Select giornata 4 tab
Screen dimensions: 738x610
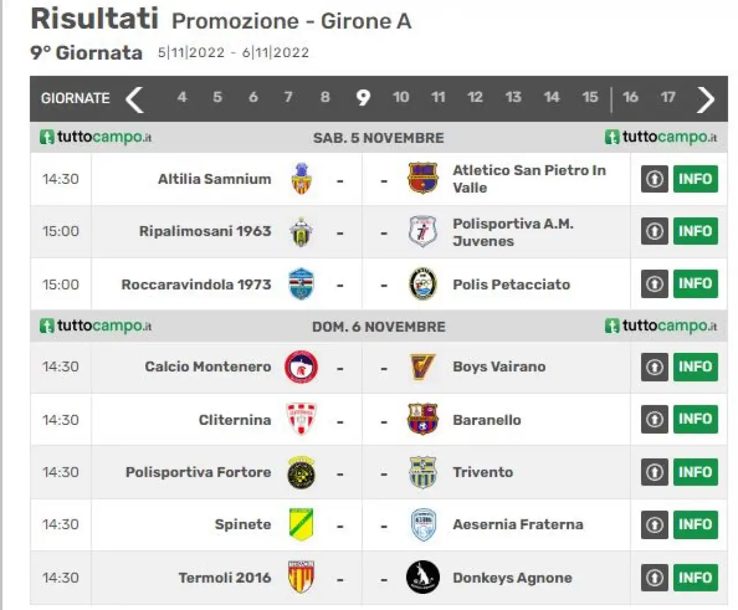(182, 97)
